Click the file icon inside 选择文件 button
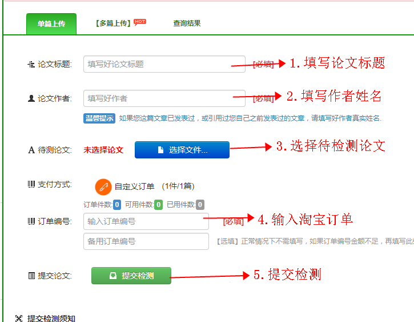This screenshot has width=414, height=322. 160,150
